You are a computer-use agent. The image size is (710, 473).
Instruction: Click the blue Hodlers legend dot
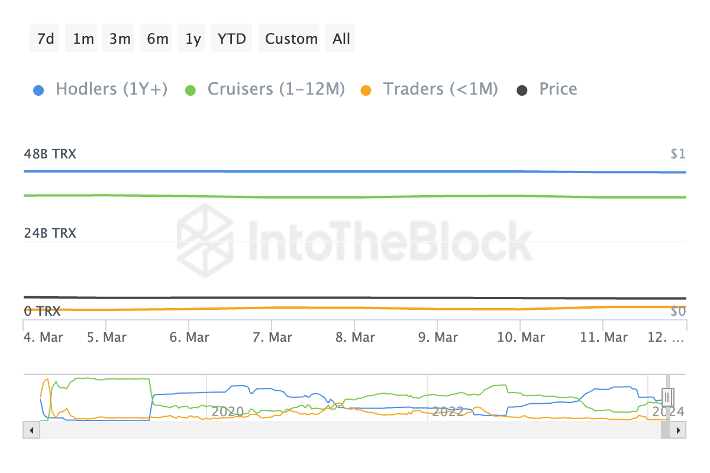(39, 90)
